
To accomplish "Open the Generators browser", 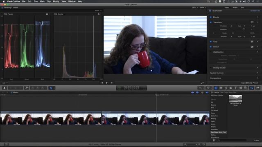I will pos(241,88).
